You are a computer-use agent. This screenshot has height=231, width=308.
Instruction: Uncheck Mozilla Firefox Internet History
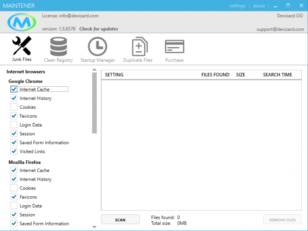point(14,179)
